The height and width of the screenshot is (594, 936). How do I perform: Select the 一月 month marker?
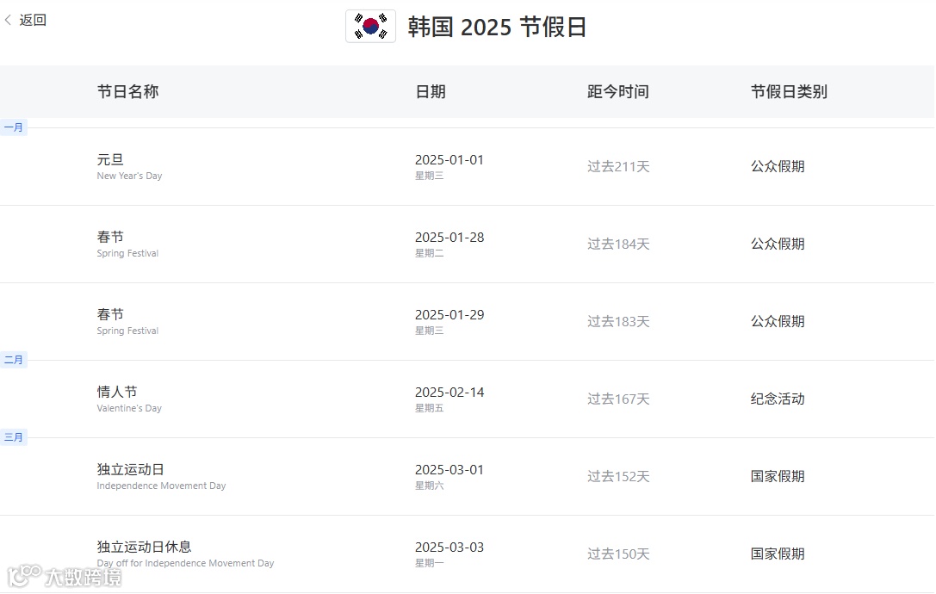click(13, 127)
